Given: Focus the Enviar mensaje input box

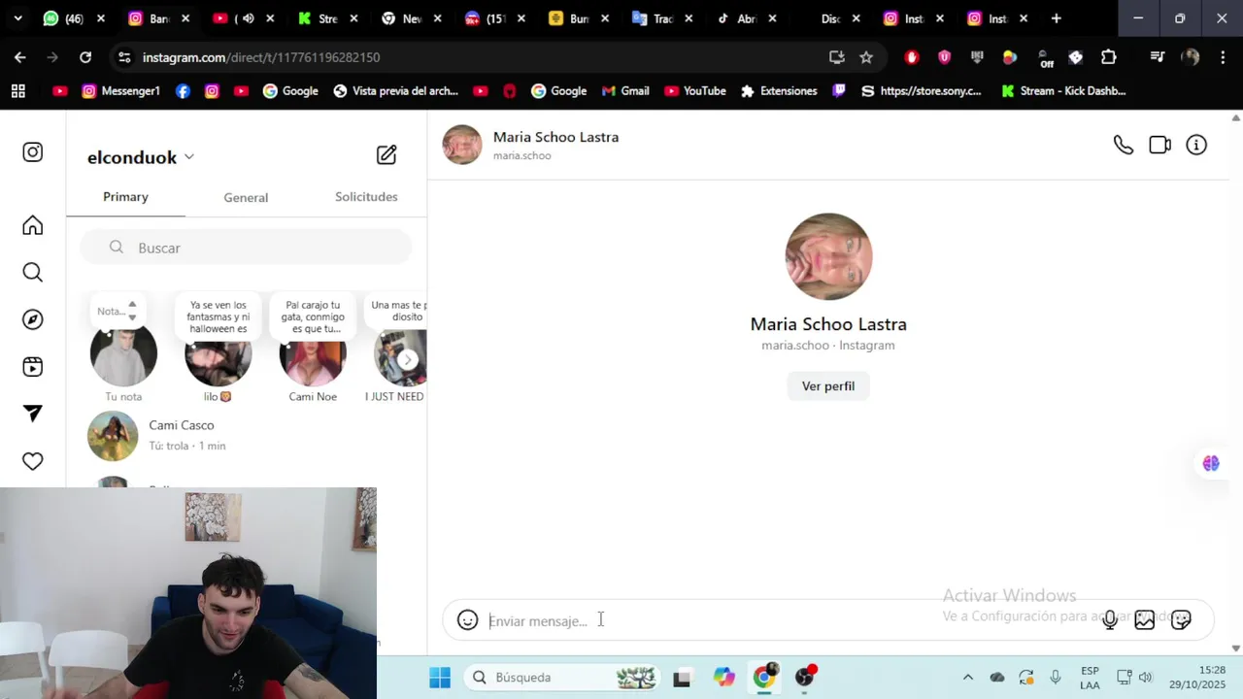Looking at the screenshot, I should click(787, 621).
